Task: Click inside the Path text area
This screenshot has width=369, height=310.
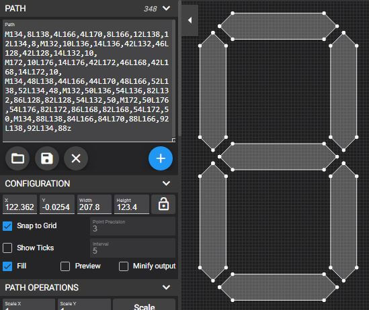Action: click(87, 81)
